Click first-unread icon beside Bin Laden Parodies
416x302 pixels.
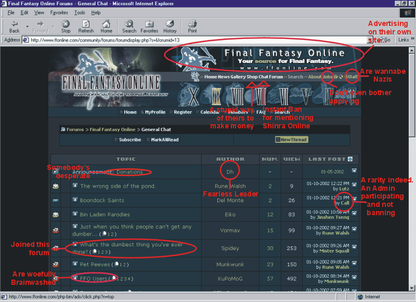tap(75, 214)
